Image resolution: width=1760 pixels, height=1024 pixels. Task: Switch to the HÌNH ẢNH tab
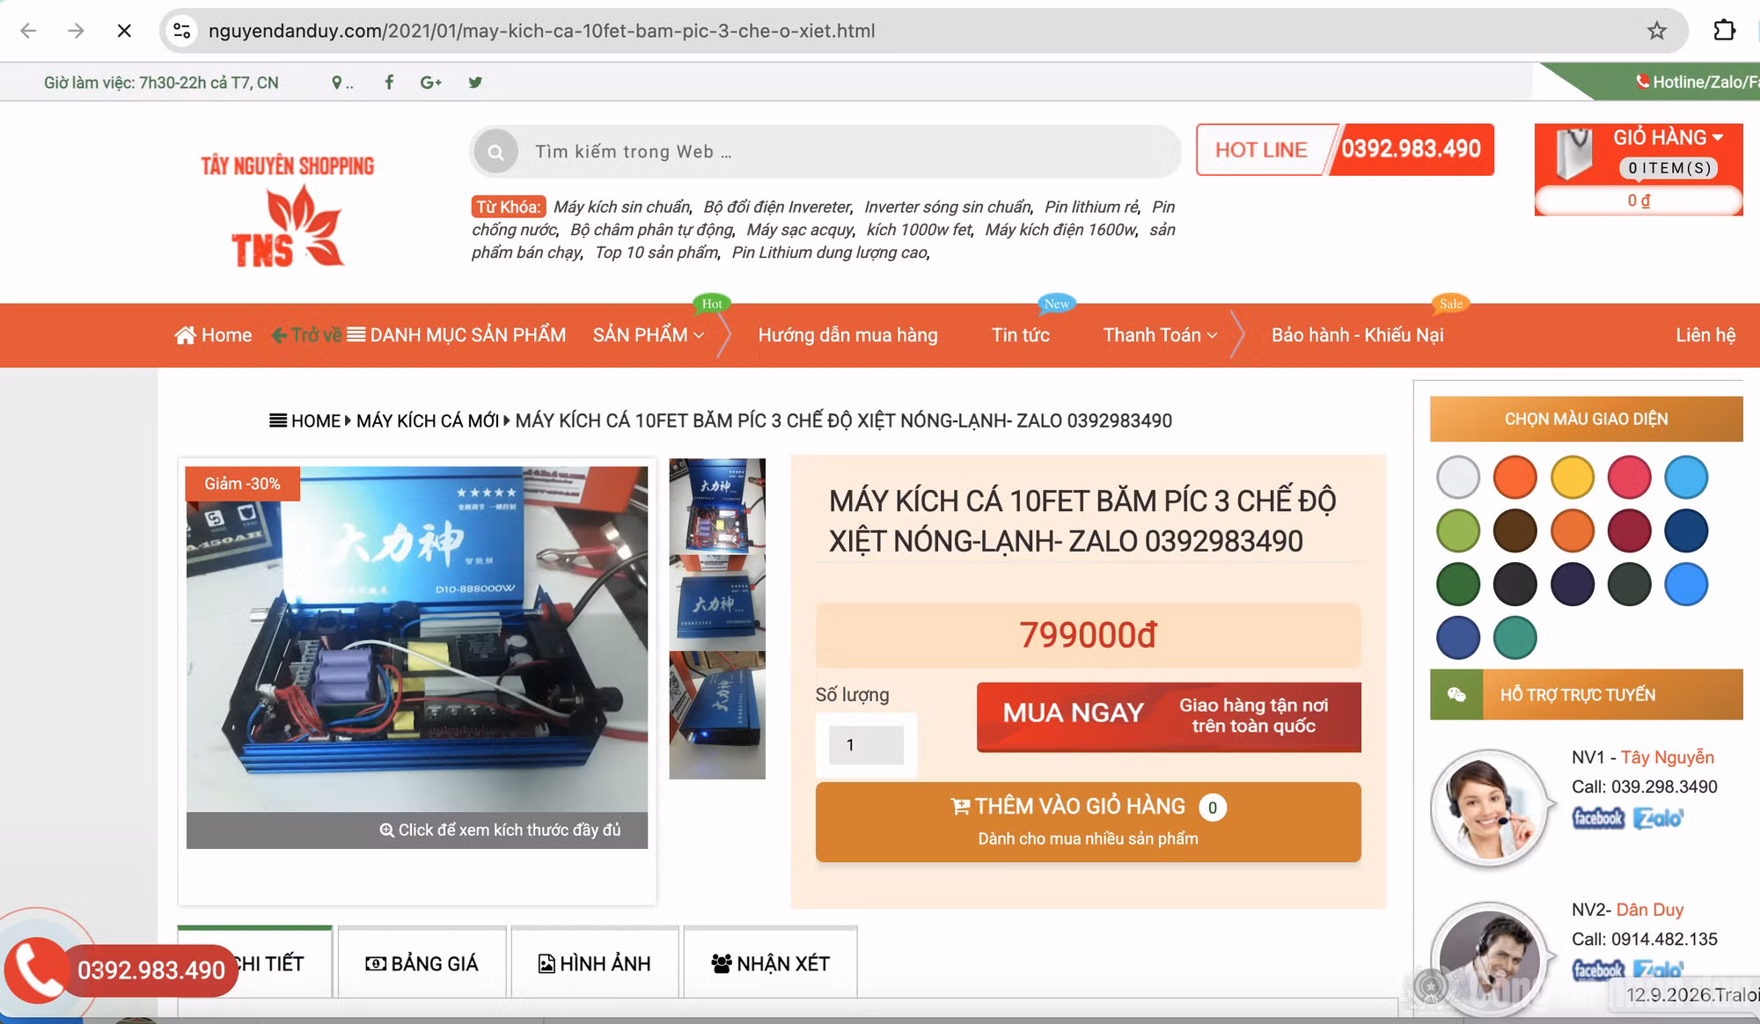point(595,963)
